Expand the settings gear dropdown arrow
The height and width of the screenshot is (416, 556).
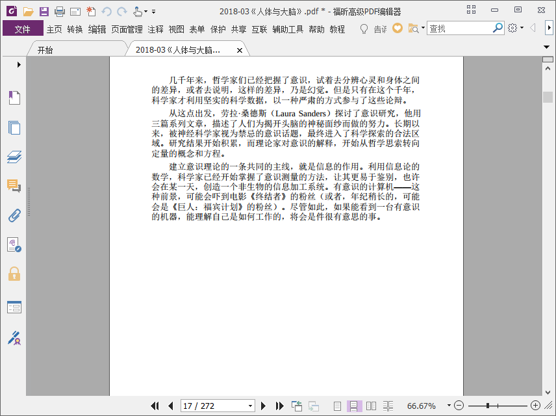click(x=522, y=28)
